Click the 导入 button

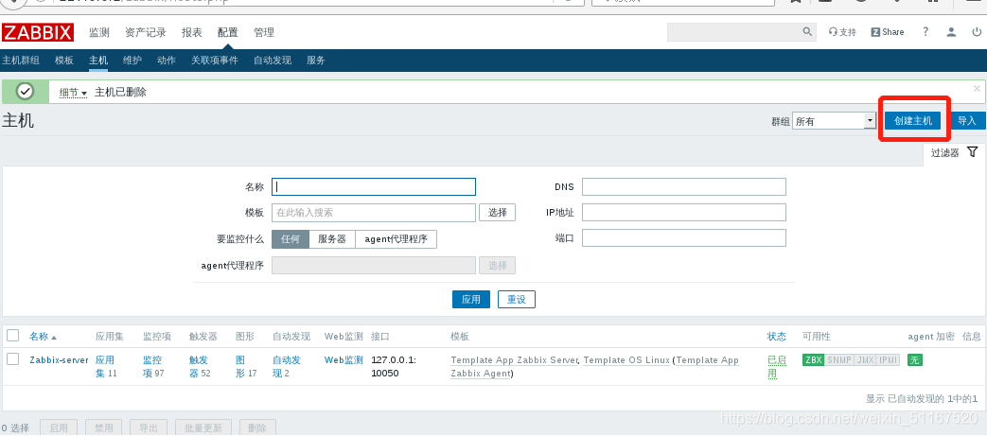pos(967,121)
